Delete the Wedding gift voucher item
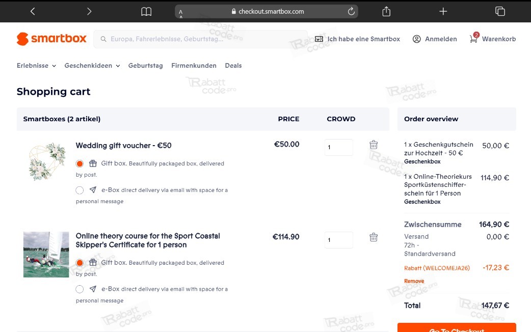 click(374, 145)
